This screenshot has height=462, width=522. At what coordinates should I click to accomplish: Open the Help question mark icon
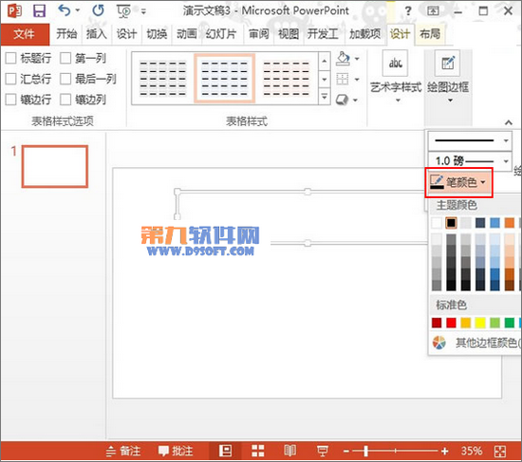[408, 11]
